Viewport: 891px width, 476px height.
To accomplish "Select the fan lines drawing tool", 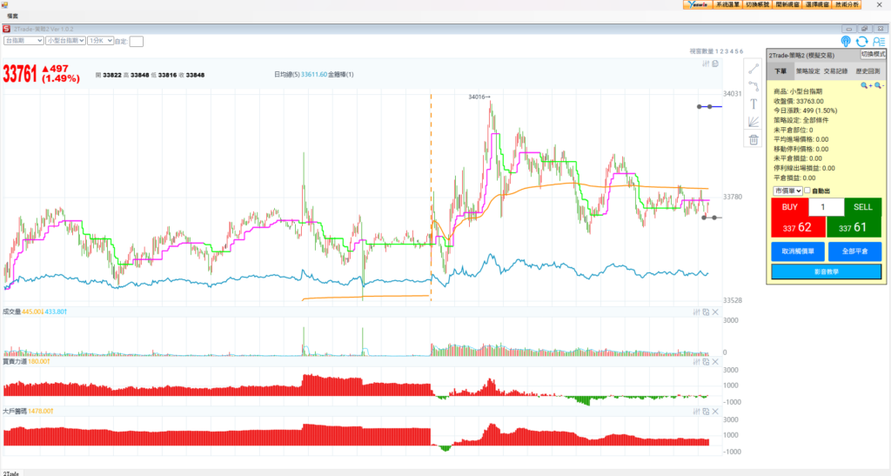I will click(x=754, y=122).
